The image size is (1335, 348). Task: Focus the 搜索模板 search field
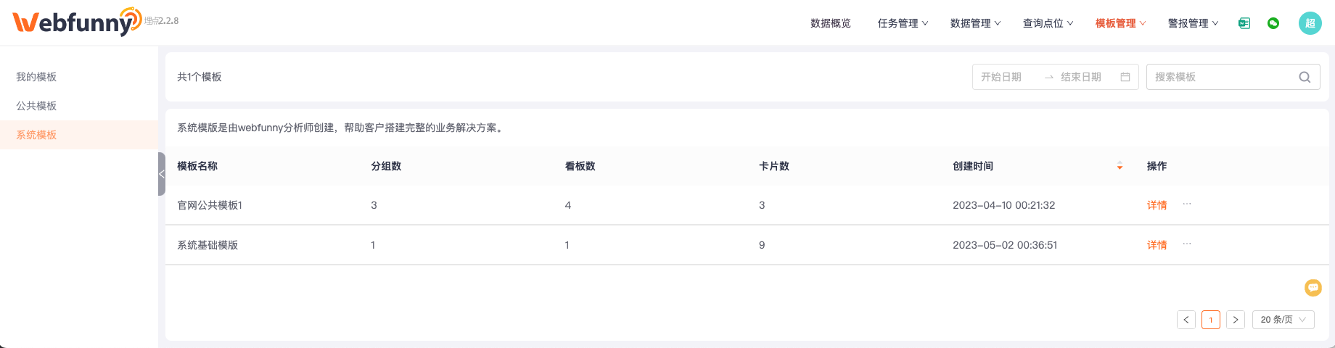[x=1233, y=77]
